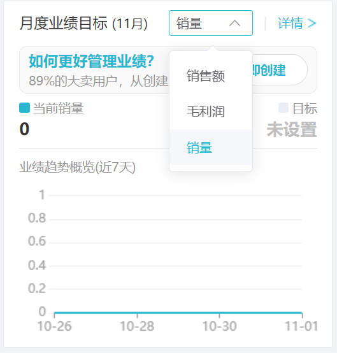The height and width of the screenshot is (353, 337).
Task: Click the 月度业绩目标 (11月) title
Action: [x=83, y=23]
